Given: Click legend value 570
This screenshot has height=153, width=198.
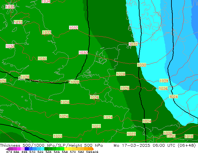Looking at the screenshot, I should coord(73,152).
